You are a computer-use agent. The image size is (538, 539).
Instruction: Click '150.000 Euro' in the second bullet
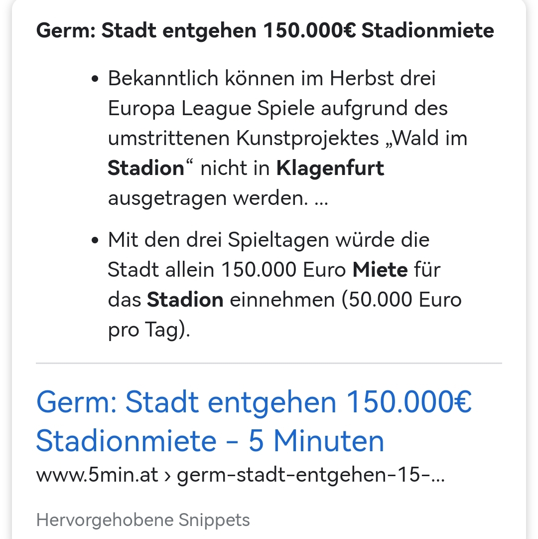(283, 269)
